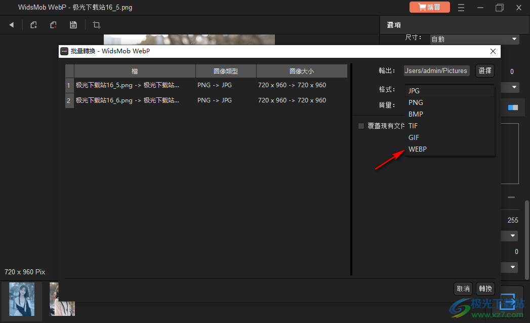Click row number 1 header cell

coord(69,85)
